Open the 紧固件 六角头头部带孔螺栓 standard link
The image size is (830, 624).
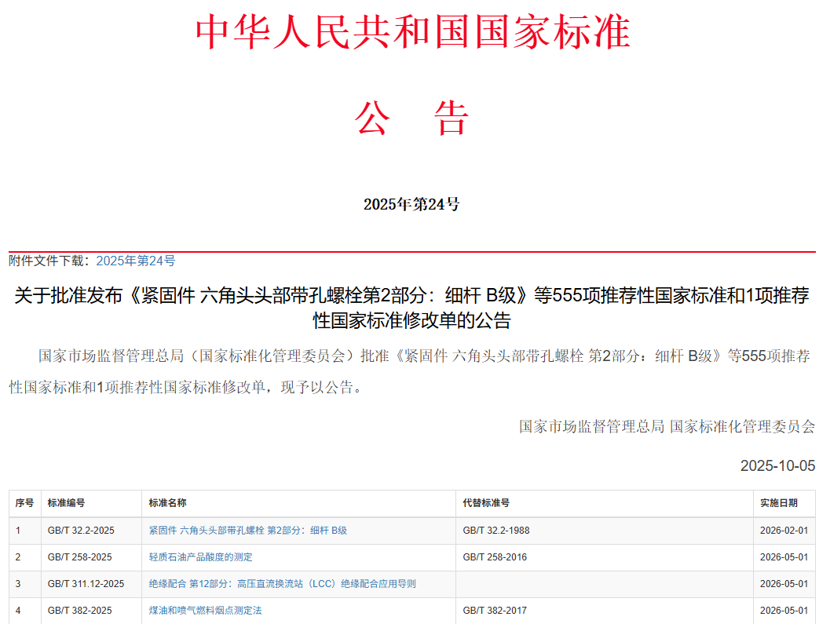[x=247, y=531]
